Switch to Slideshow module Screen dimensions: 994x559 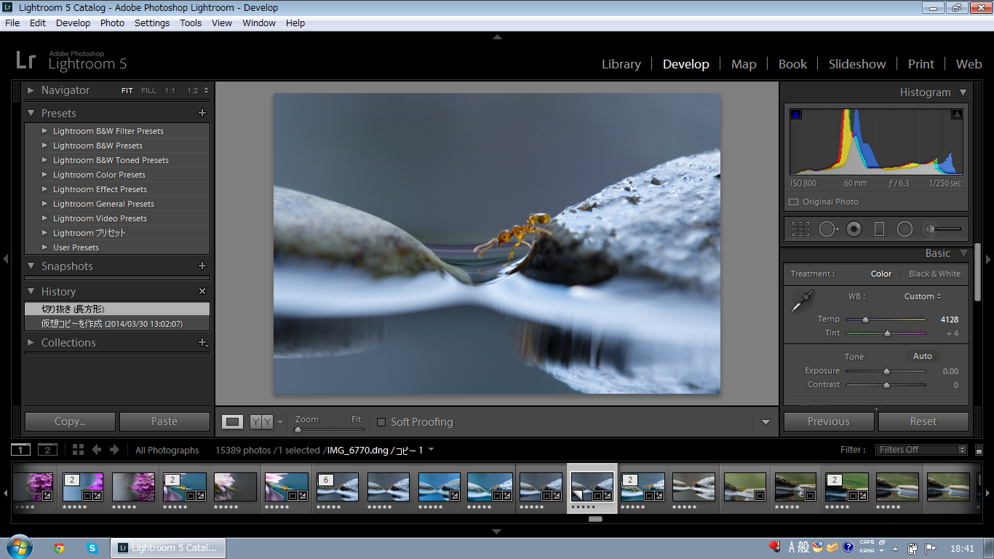(857, 64)
